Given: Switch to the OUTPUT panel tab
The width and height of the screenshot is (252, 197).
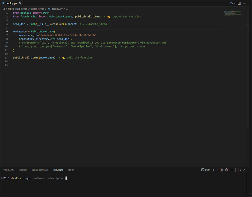Looking at the screenshot, I should pos(23,170).
